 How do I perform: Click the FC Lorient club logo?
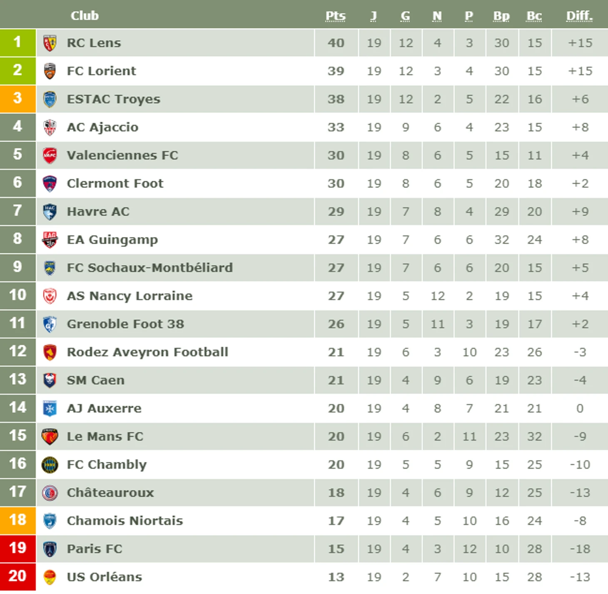50,71
